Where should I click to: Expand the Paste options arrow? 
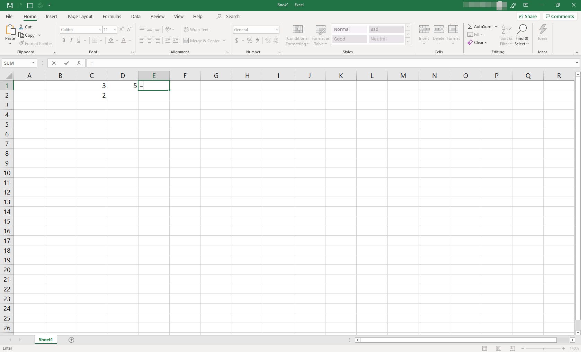point(10,44)
